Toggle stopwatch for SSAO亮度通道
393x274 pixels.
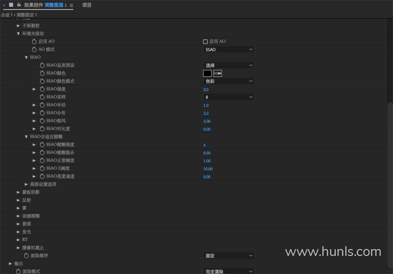coord(42,176)
